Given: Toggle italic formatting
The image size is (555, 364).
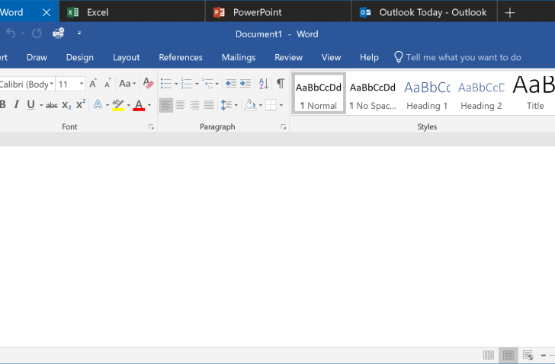Looking at the screenshot, I should coord(16,104).
